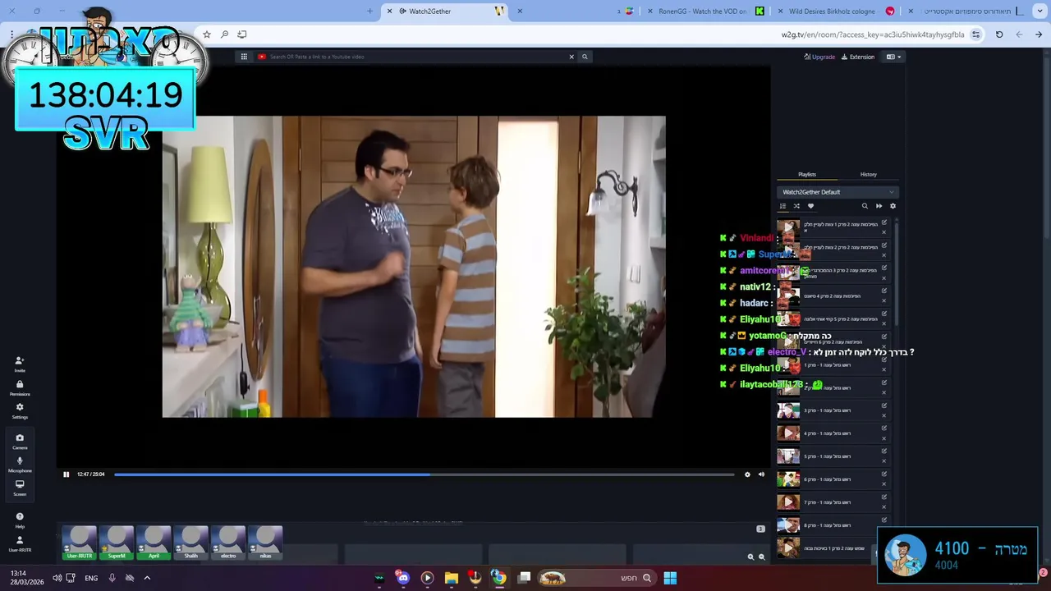Mute the player volume icon

tap(761, 474)
